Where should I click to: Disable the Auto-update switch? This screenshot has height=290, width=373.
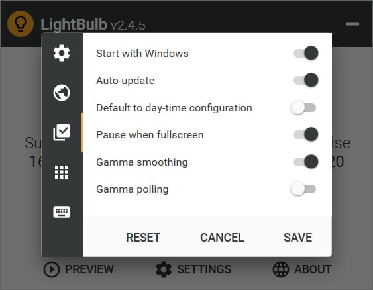tap(305, 80)
